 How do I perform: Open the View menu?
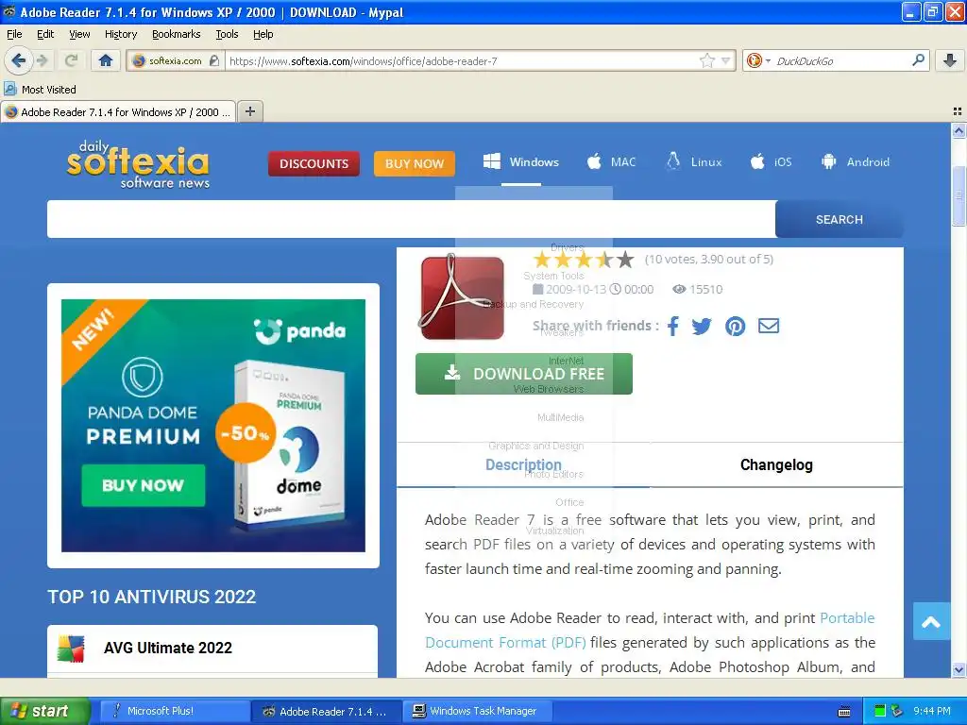(79, 34)
